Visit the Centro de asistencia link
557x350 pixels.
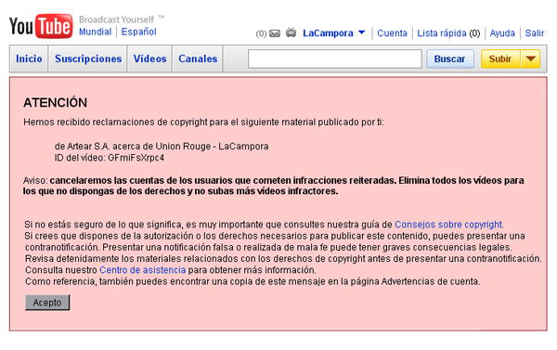[x=142, y=270]
